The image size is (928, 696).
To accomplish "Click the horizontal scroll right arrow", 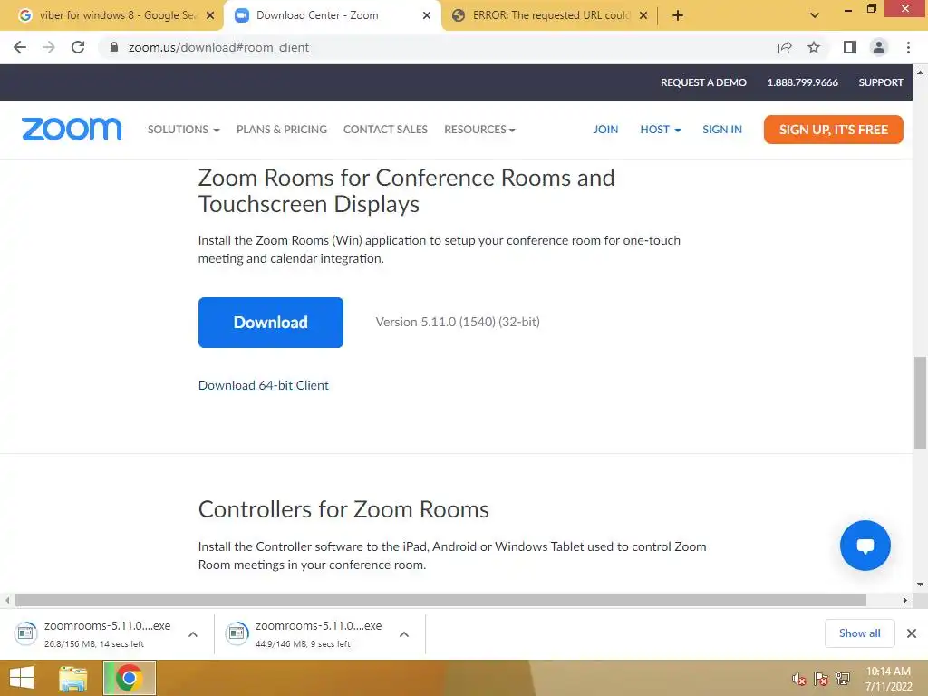I will [x=905, y=600].
